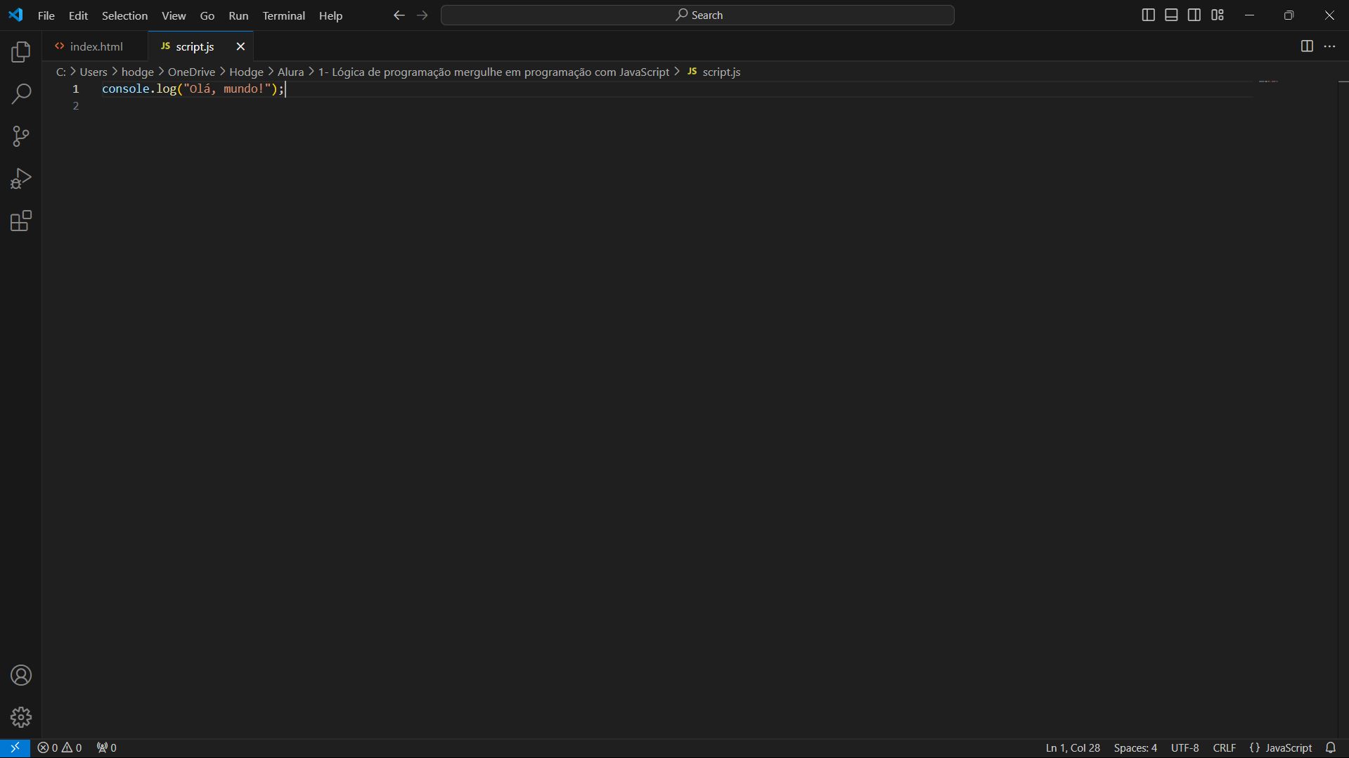This screenshot has width=1349, height=758.
Task: Open the Explorer view in activity bar
Action: (x=21, y=52)
